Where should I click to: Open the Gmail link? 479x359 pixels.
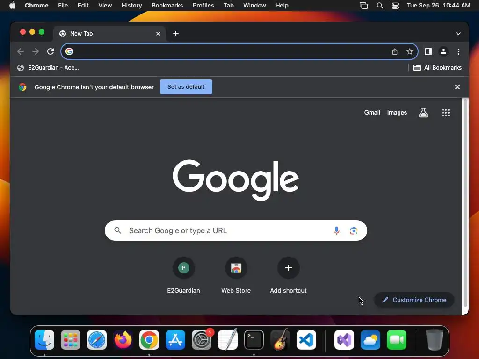372,113
